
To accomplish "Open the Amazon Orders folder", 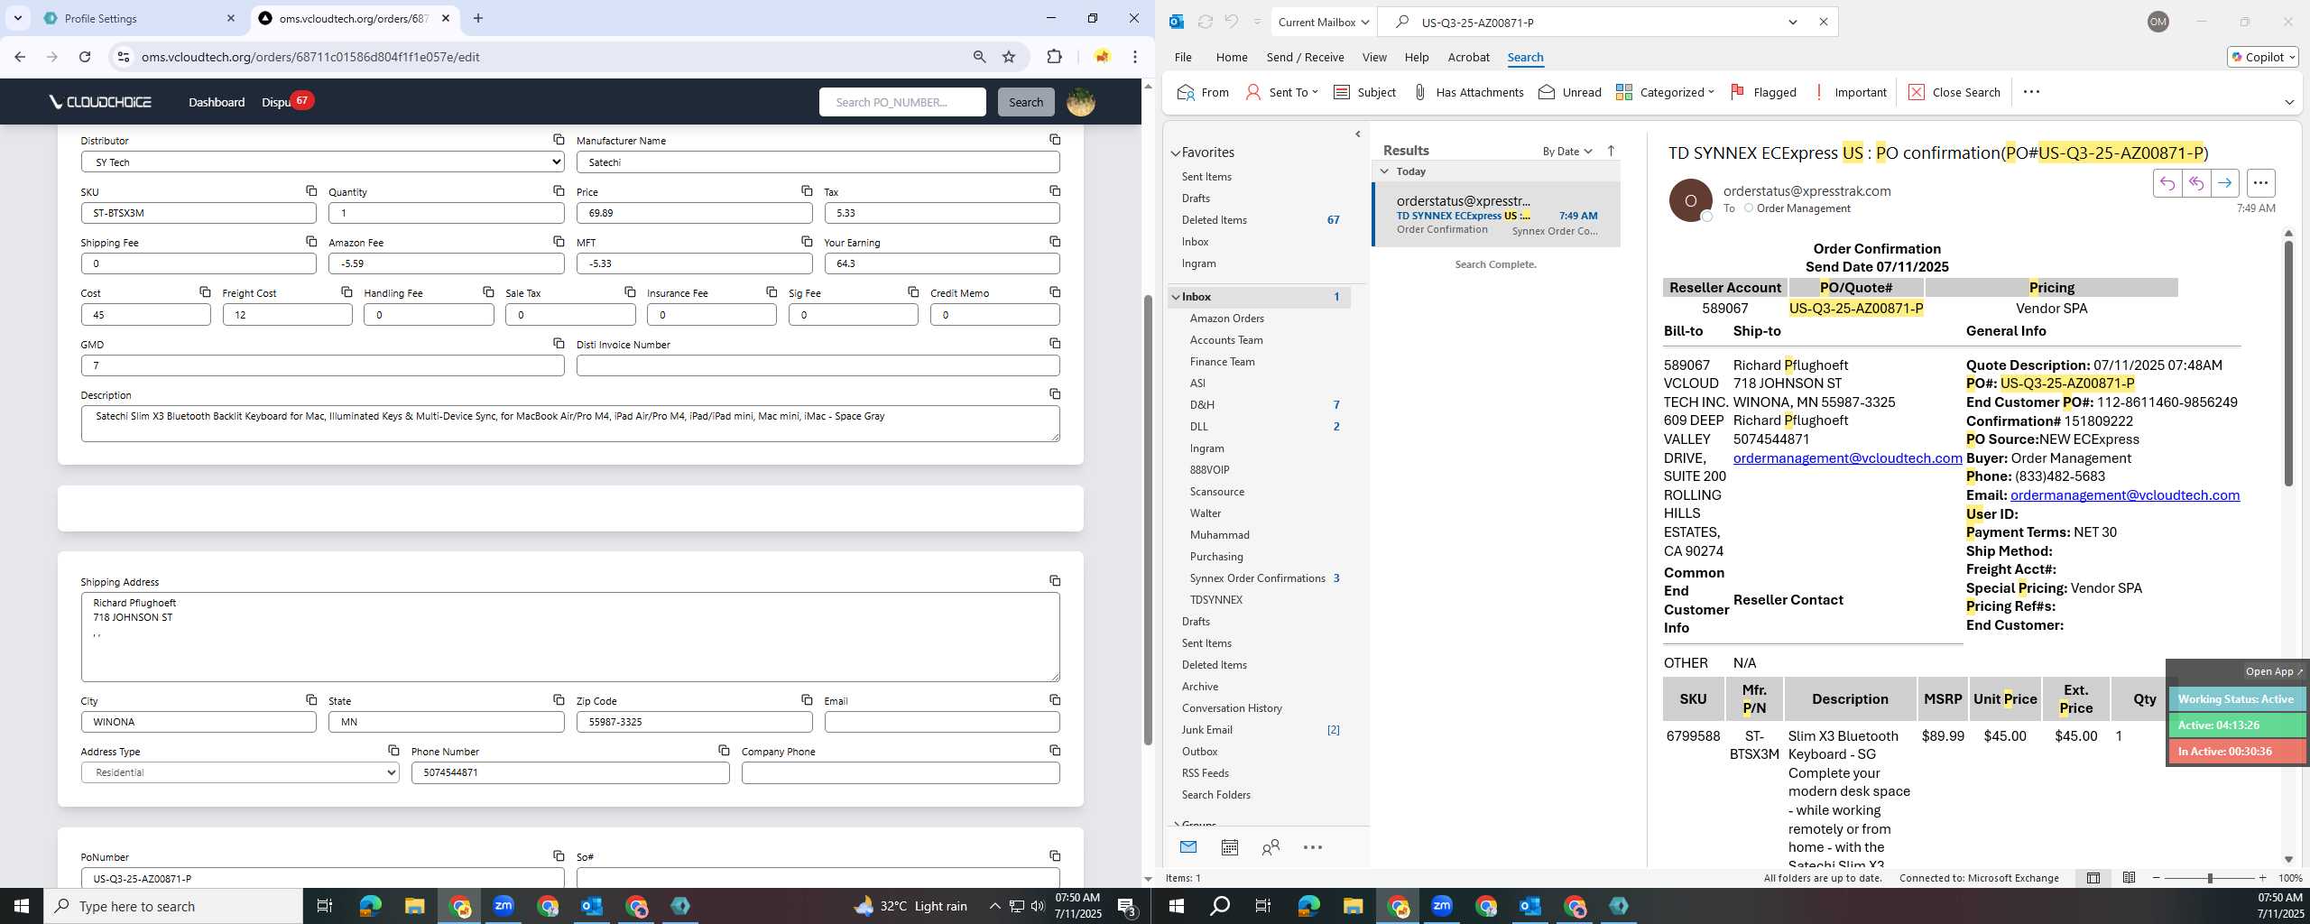I will click(1226, 318).
